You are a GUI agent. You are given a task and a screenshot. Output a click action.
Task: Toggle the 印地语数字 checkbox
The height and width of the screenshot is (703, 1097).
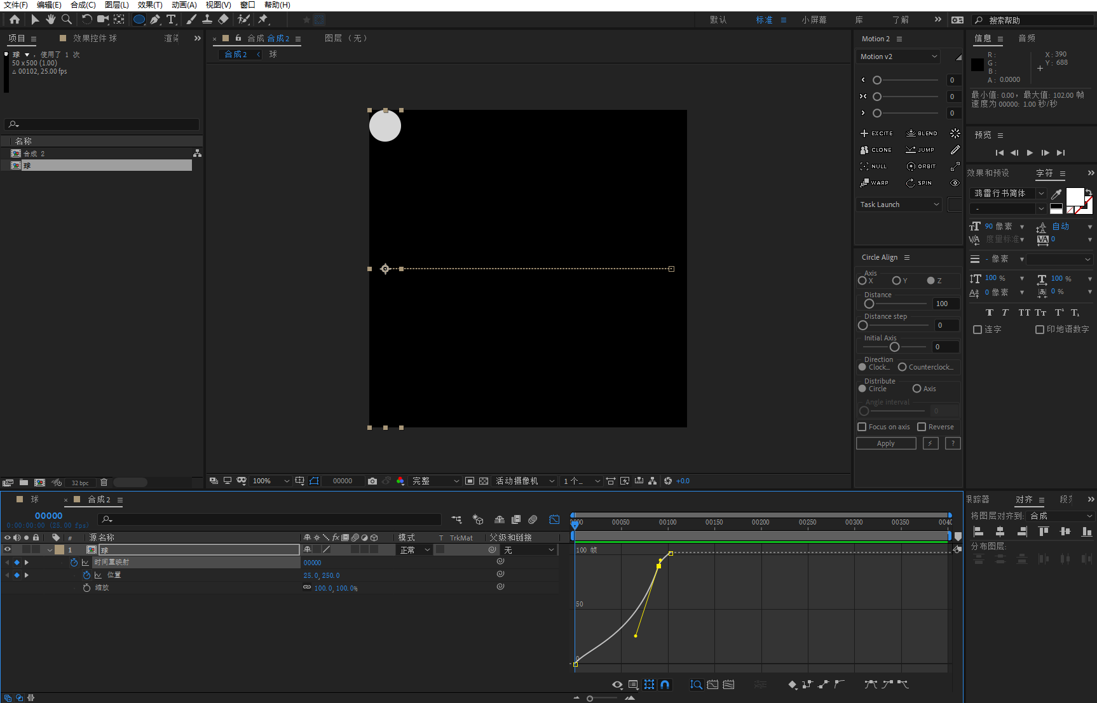click(x=1040, y=330)
